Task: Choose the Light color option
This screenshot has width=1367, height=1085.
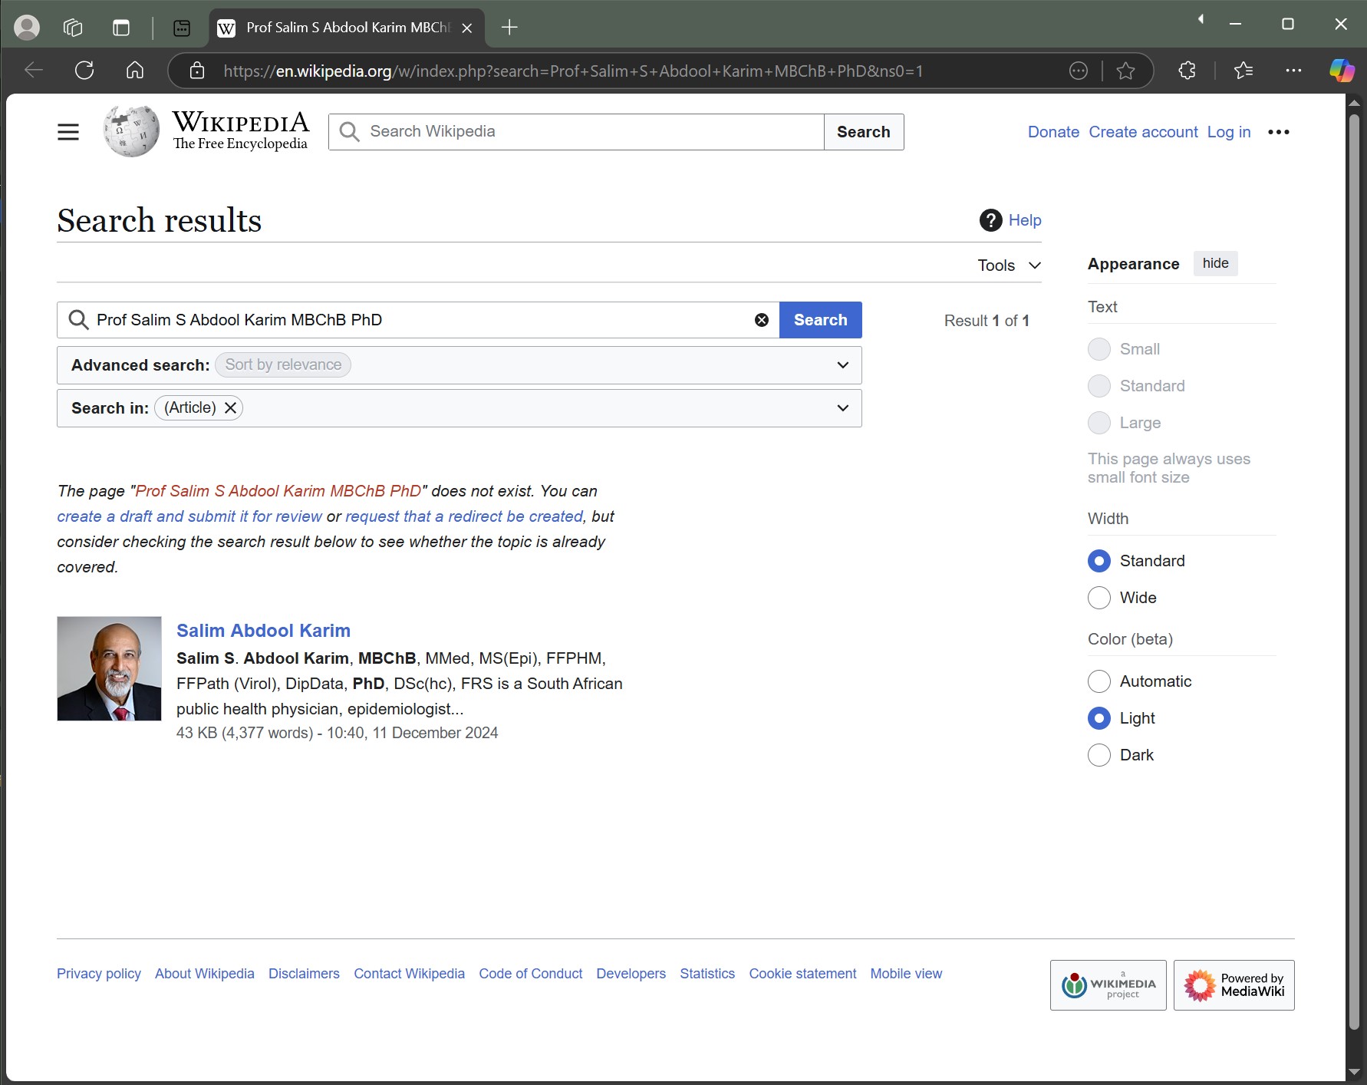Action: tap(1099, 718)
